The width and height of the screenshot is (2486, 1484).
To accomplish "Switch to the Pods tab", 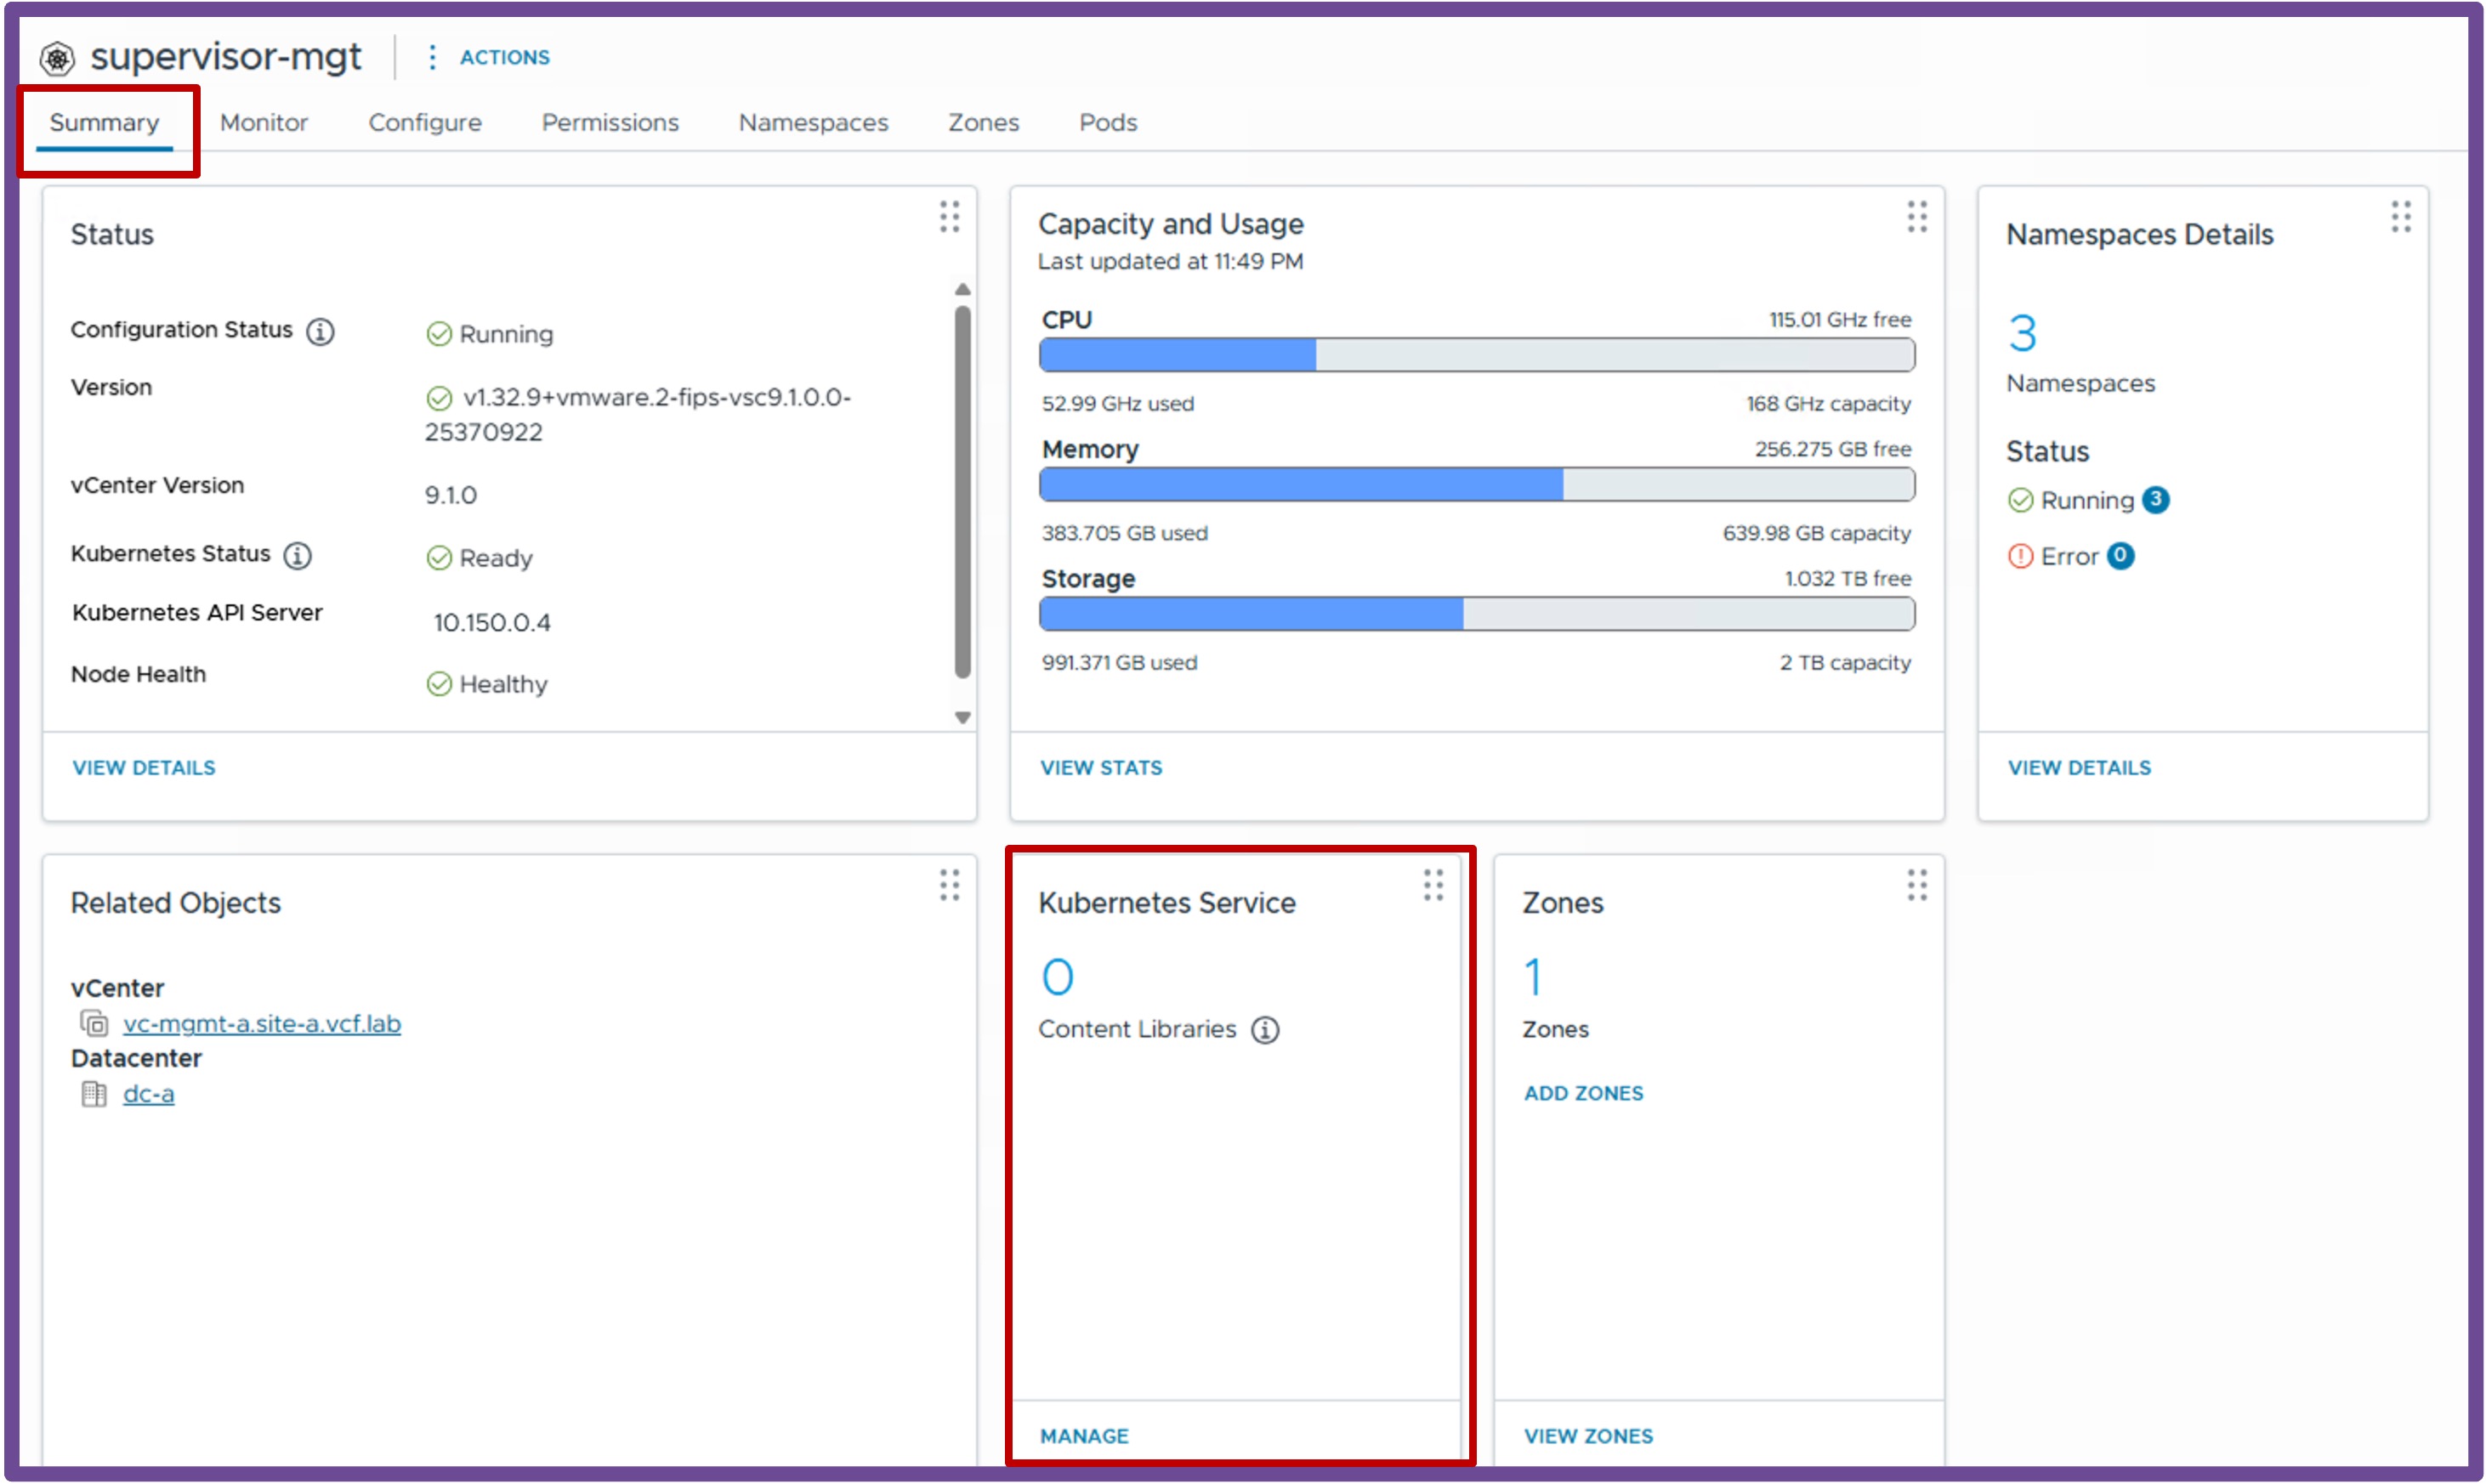I will point(1108,122).
